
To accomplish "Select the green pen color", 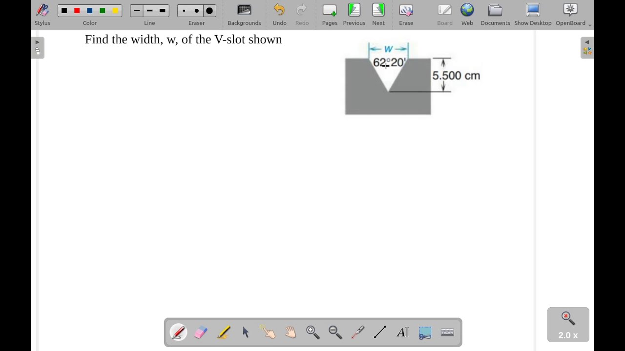I will [103, 11].
